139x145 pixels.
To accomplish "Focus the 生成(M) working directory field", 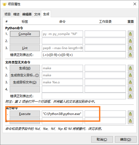I will (105, 68).
